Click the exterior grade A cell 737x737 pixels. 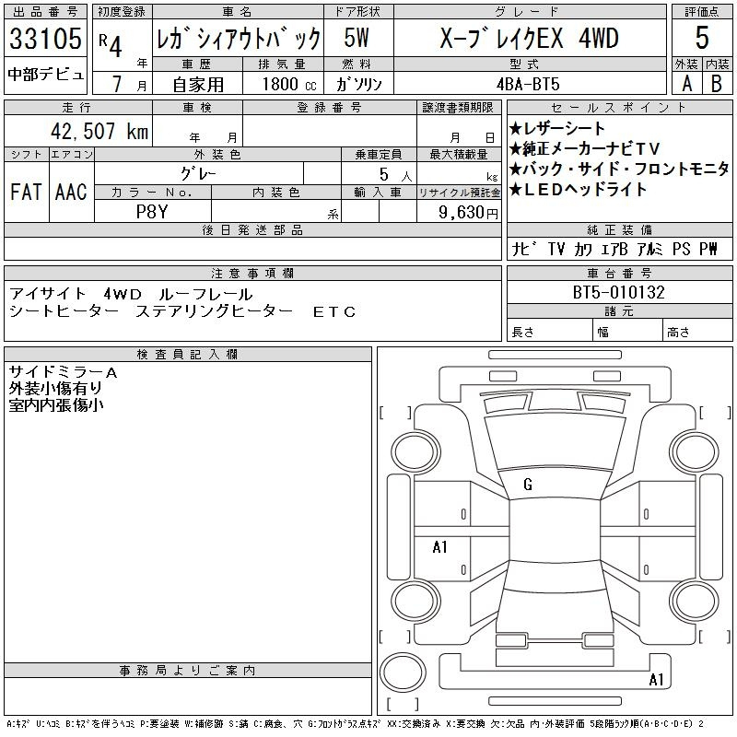[x=686, y=83]
